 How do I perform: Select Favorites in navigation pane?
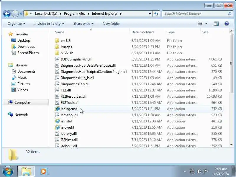[21, 34]
